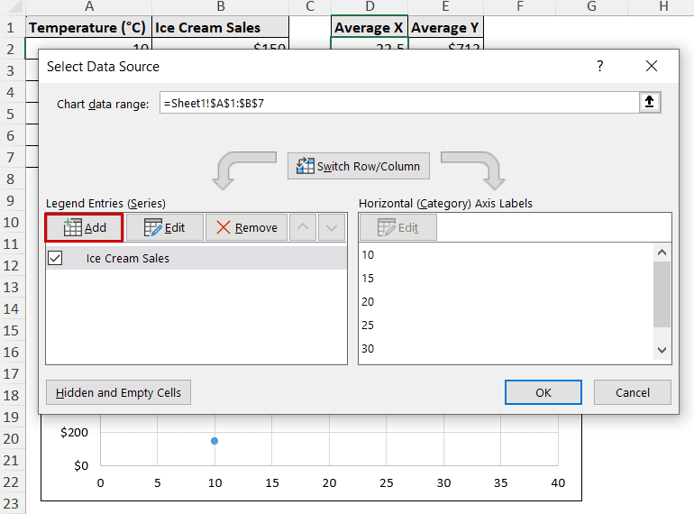Viewport: 694px width, 514px height.
Task: Select axis label value 30
Action: pos(368,349)
